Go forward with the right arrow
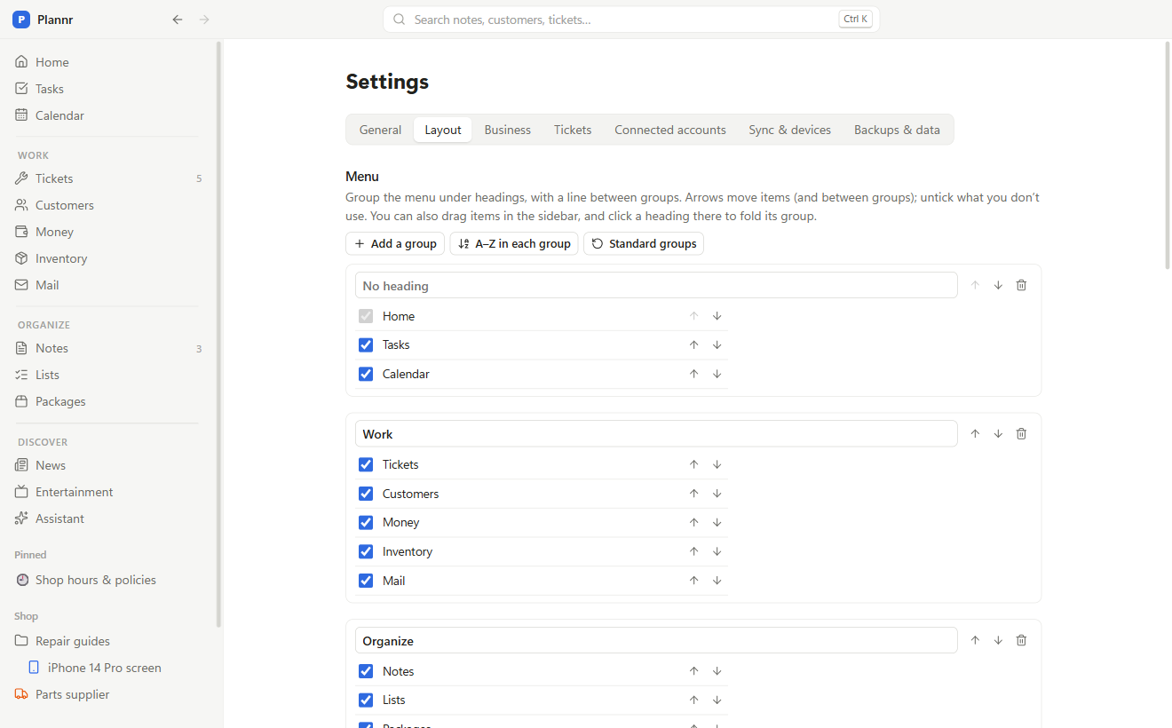The image size is (1172, 728). pos(204,20)
